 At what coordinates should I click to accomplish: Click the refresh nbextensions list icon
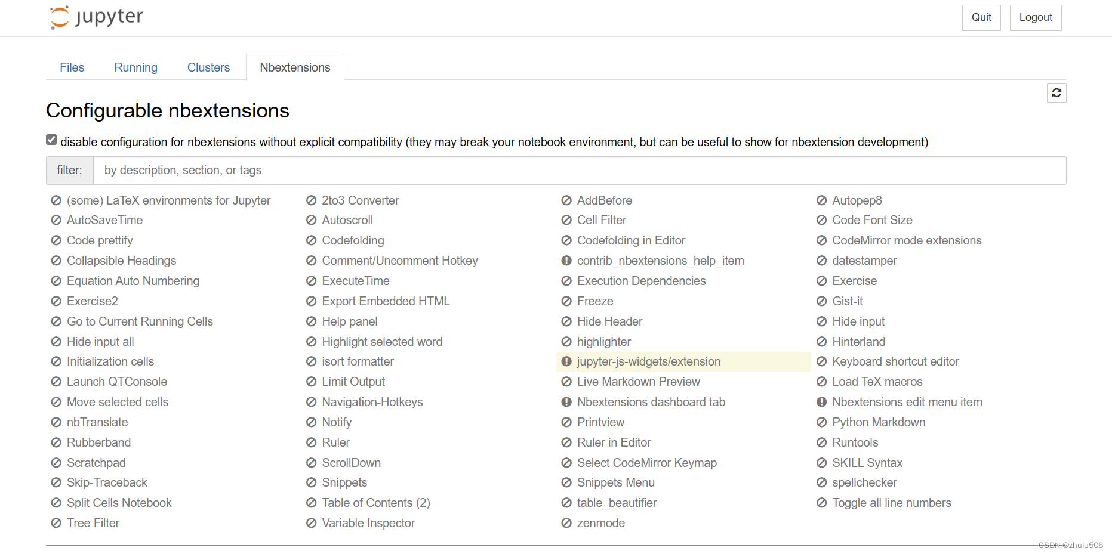pos(1056,93)
